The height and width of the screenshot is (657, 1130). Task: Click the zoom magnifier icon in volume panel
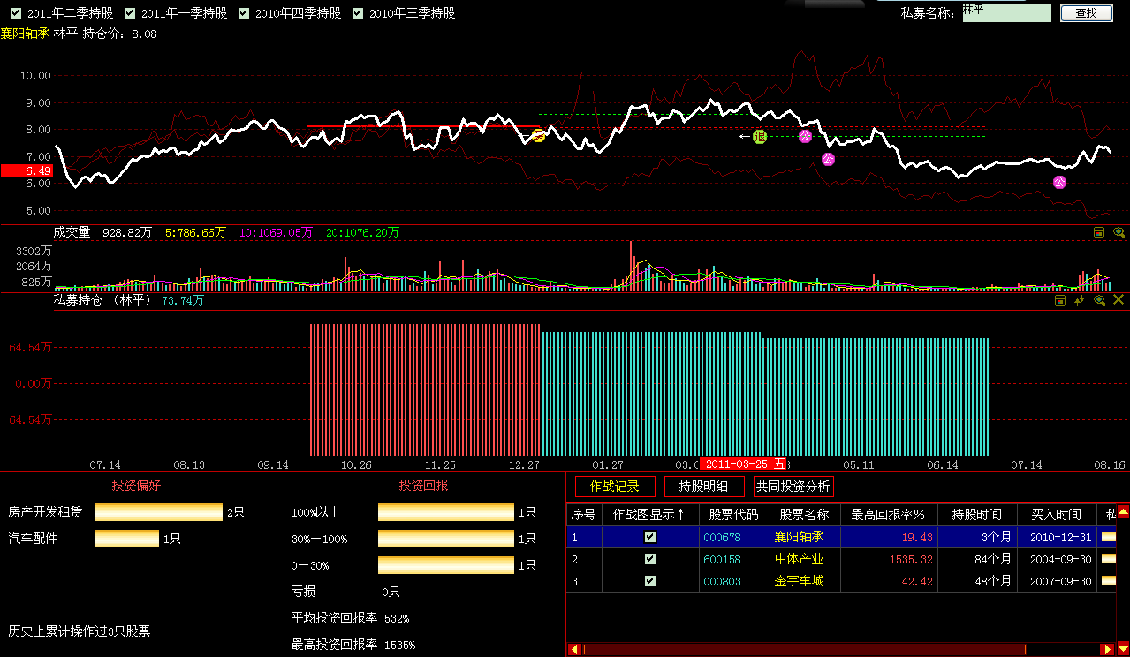pos(1119,233)
